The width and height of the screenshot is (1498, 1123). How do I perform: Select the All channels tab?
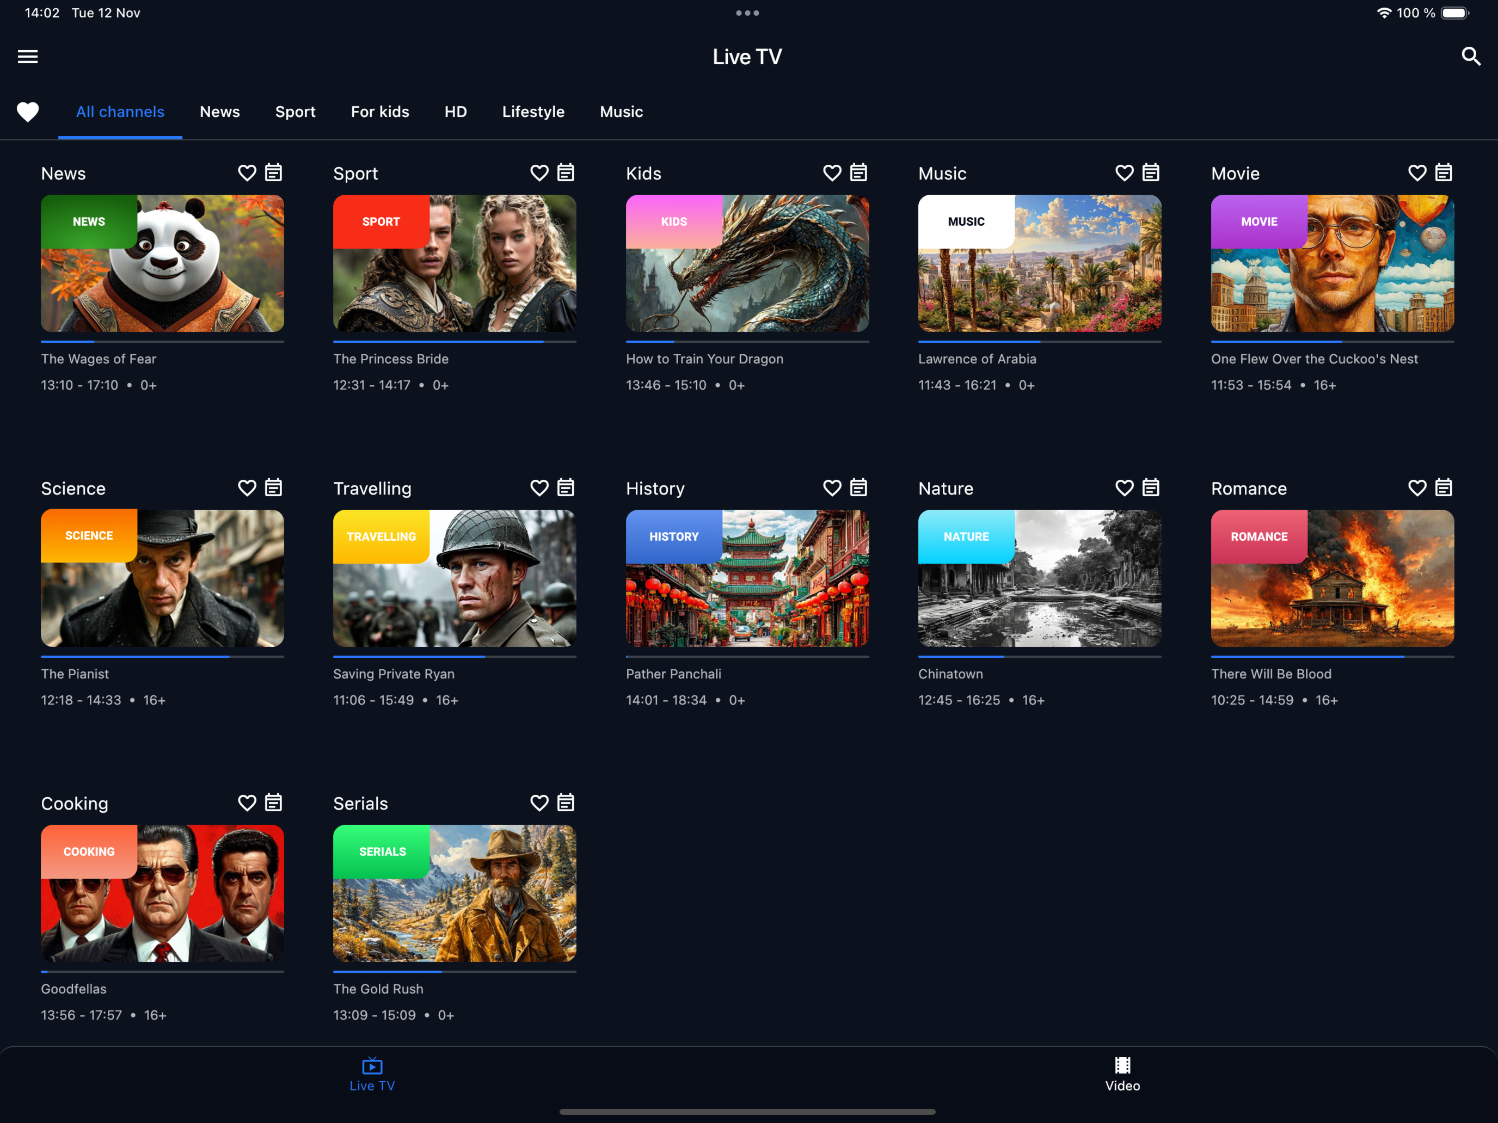pos(120,112)
